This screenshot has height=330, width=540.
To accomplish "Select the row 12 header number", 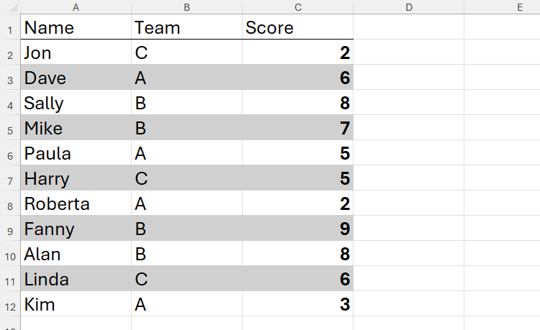I will pos(10,306).
